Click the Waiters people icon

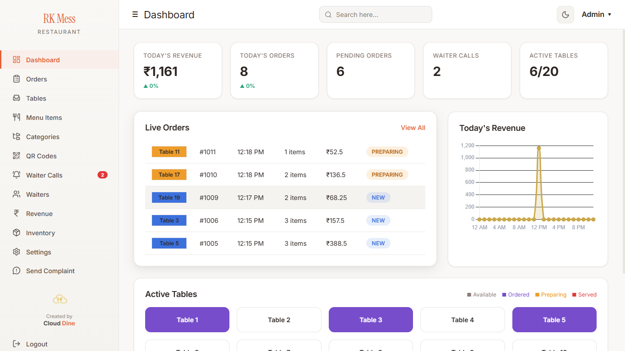tap(16, 194)
